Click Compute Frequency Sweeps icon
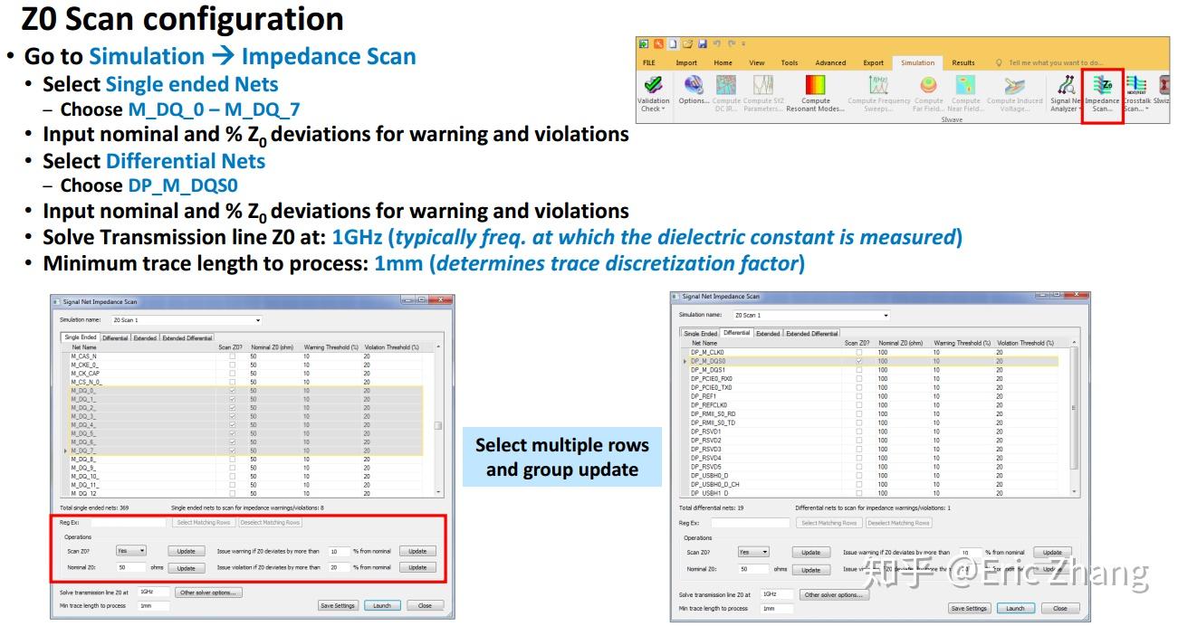The height and width of the screenshot is (626, 1178). tap(877, 85)
